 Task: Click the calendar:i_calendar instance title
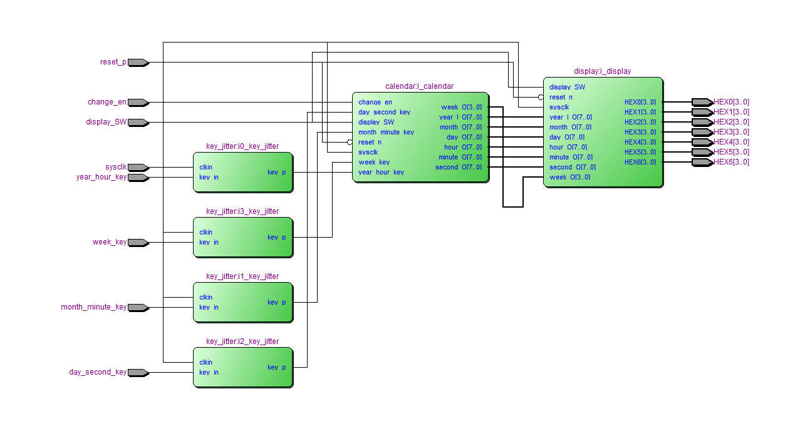(419, 86)
